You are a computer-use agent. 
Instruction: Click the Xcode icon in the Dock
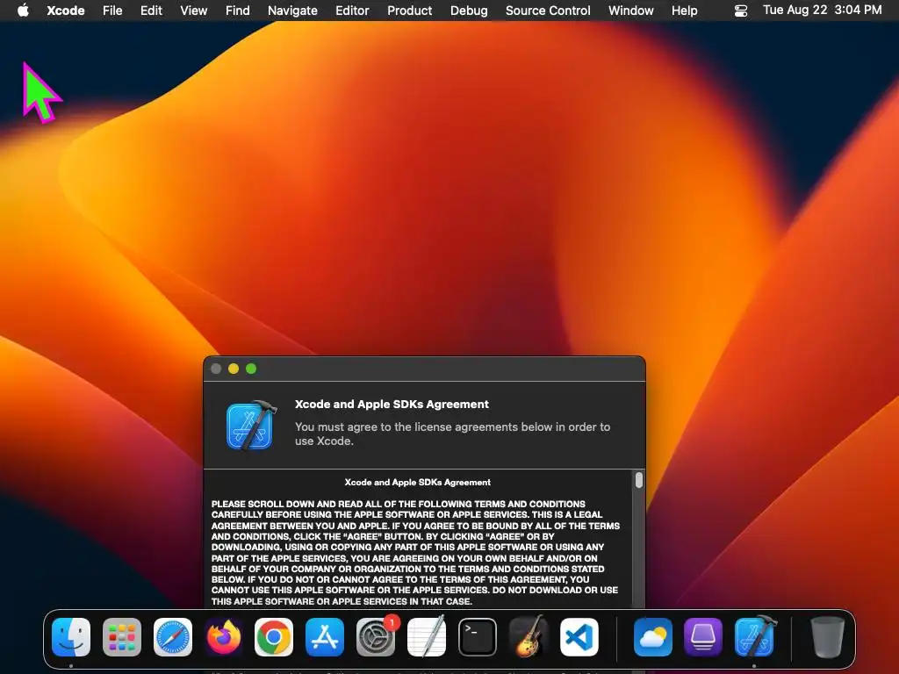pyautogui.click(x=755, y=637)
